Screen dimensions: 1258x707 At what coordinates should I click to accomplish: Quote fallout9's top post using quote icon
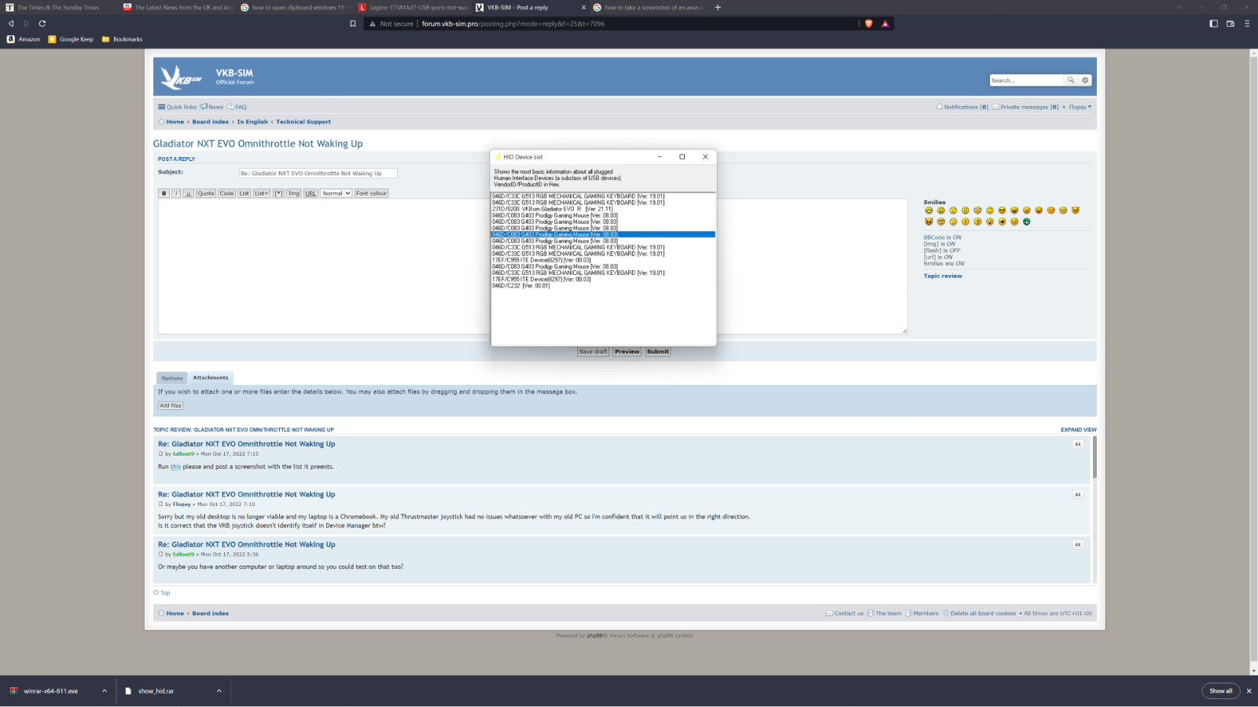point(1078,444)
